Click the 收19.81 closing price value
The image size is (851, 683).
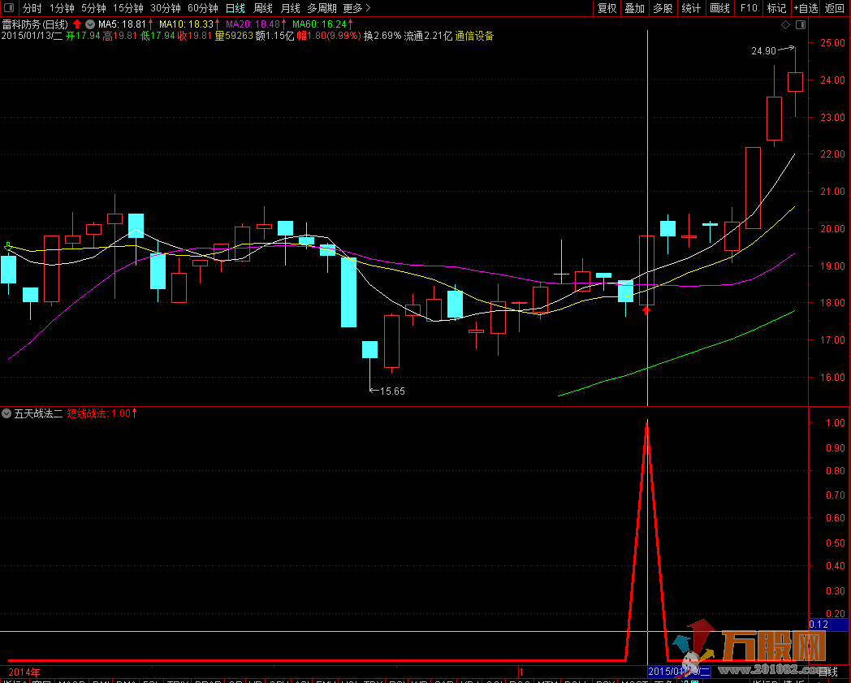[x=194, y=36]
